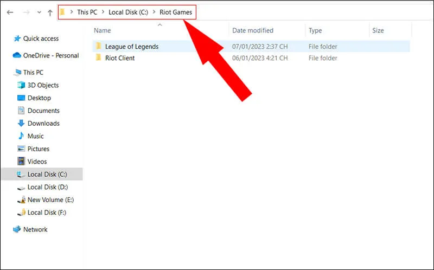Go back with the left arrow button

coord(10,12)
